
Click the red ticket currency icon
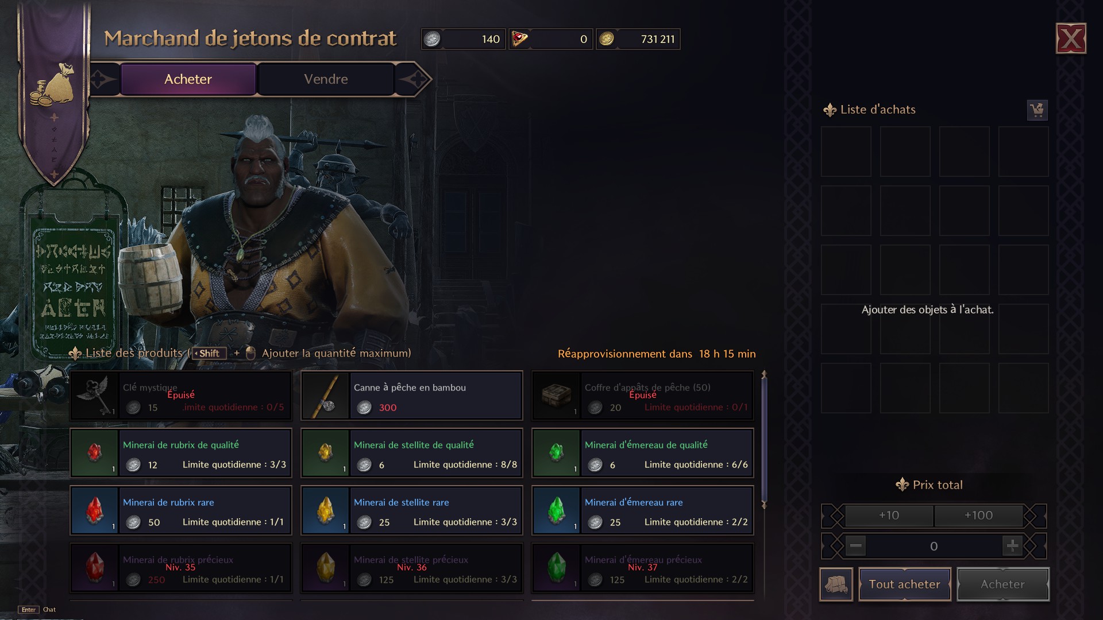(x=519, y=39)
